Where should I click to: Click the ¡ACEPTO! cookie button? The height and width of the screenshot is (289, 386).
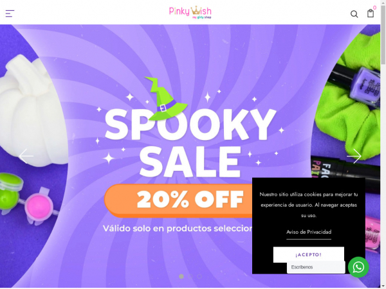click(308, 254)
